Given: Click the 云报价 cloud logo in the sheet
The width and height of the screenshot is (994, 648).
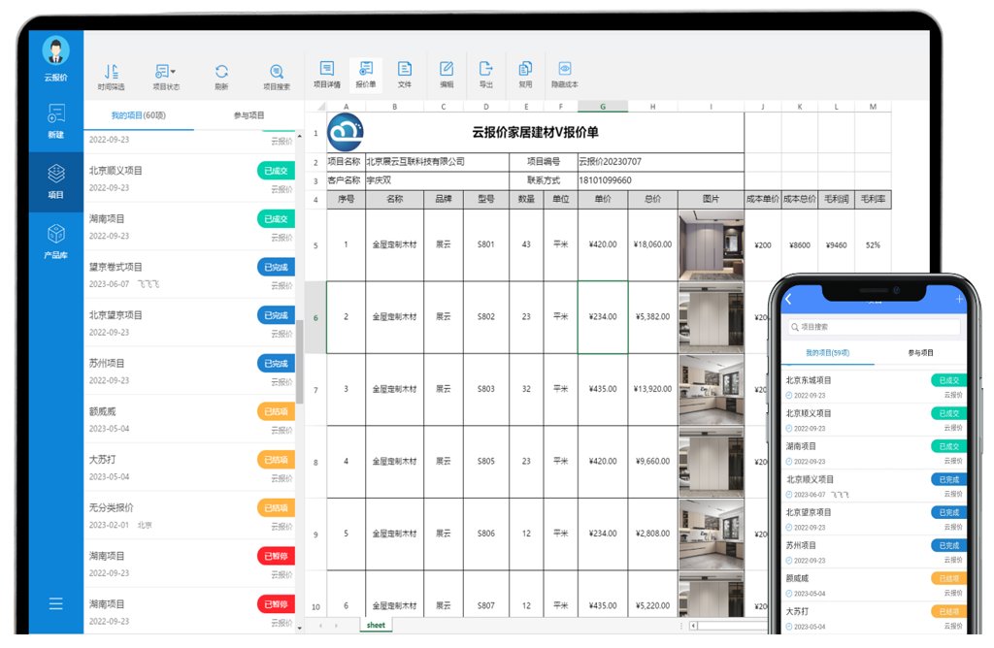Looking at the screenshot, I should tap(346, 132).
